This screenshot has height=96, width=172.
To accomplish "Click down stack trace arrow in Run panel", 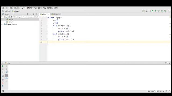I will [x=6, y=69].
